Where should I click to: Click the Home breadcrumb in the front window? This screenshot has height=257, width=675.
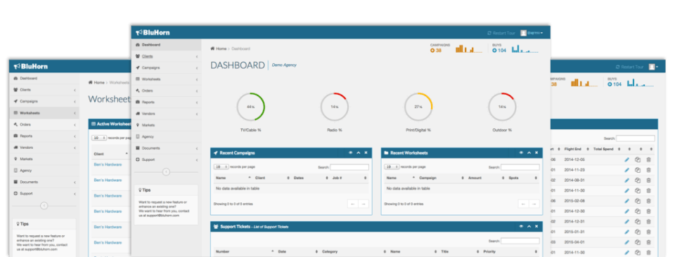218,48
